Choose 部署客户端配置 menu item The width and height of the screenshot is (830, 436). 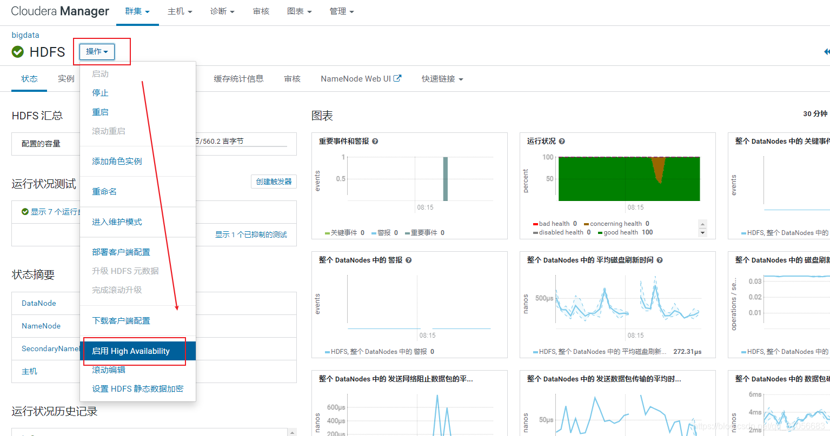(x=138, y=252)
